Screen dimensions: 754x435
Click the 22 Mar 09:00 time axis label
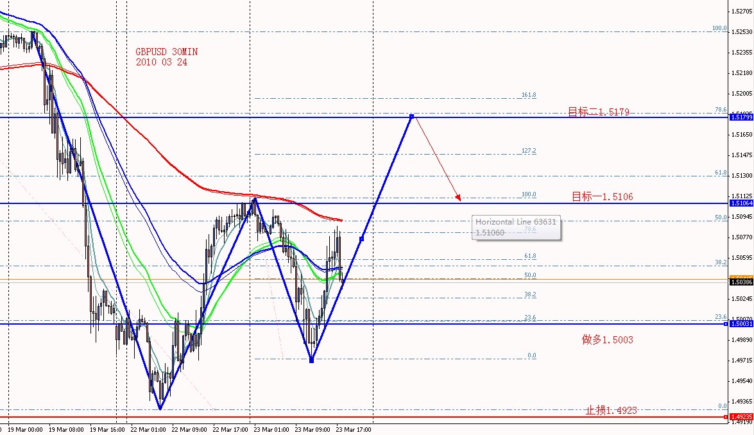point(189,429)
